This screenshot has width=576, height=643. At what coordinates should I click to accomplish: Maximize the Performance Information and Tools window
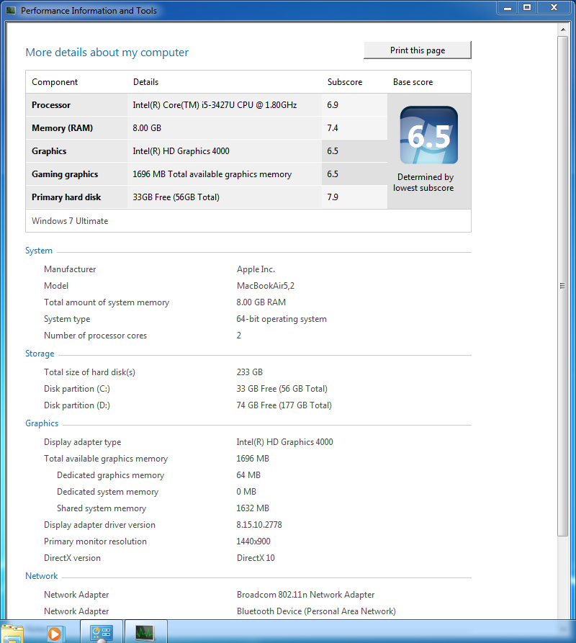[527, 8]
